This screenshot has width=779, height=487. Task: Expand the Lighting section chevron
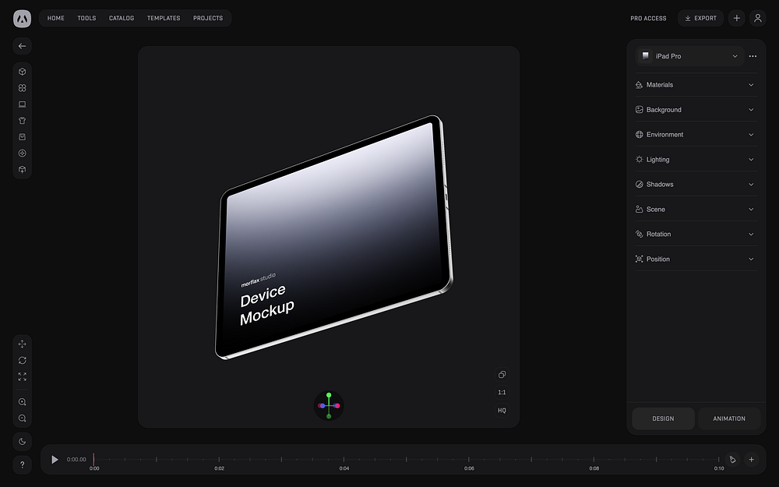[751, 160]
